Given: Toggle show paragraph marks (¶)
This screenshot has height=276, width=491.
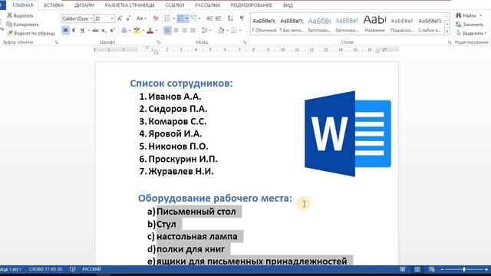Looking at the screenshot, I should (242, 18).
